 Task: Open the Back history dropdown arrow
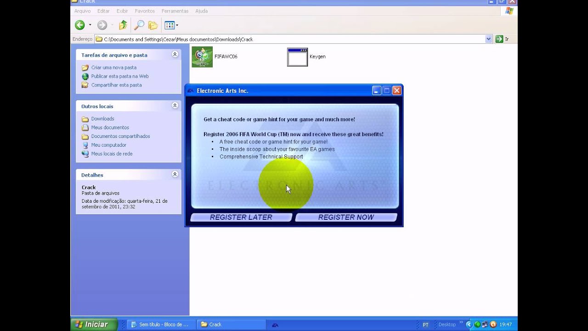pos(90,25)
